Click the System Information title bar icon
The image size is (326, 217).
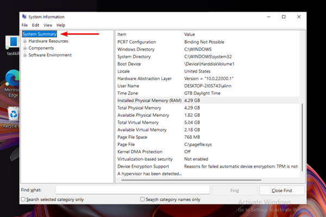tap(24, 17)
